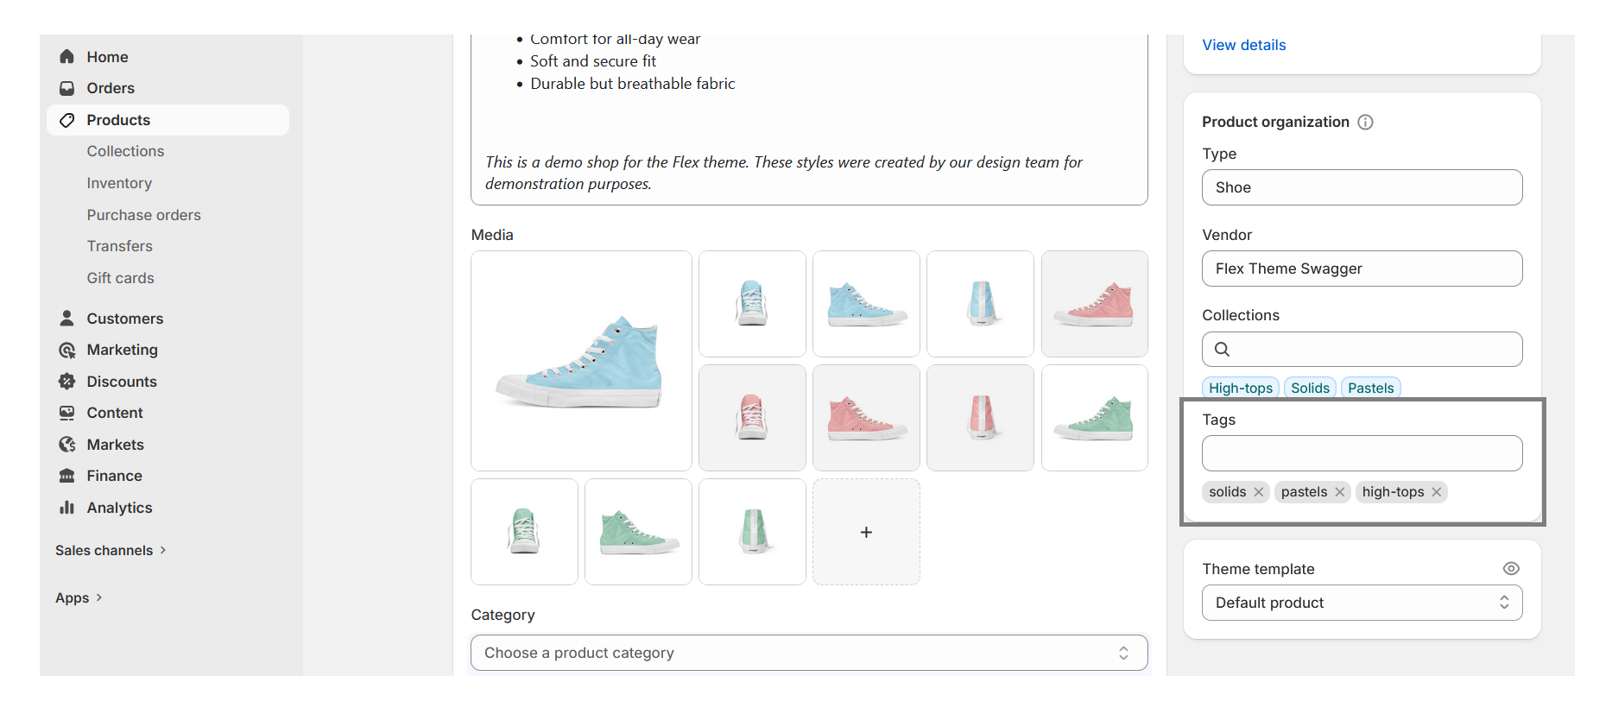Click the Analytics bar chart icon
1612x714 pixels.
click(x=66, y=508)
